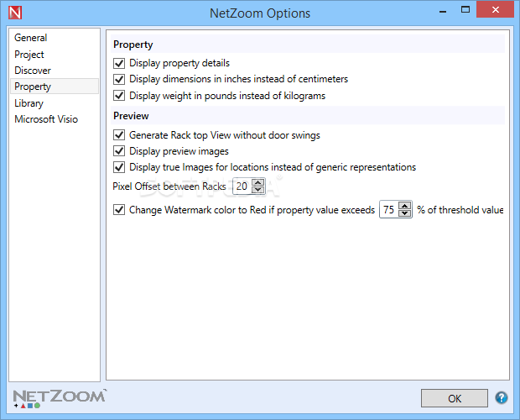This screenshot has height=420, width=520.
Task: Uncheck Display property details
Action: 119,63
